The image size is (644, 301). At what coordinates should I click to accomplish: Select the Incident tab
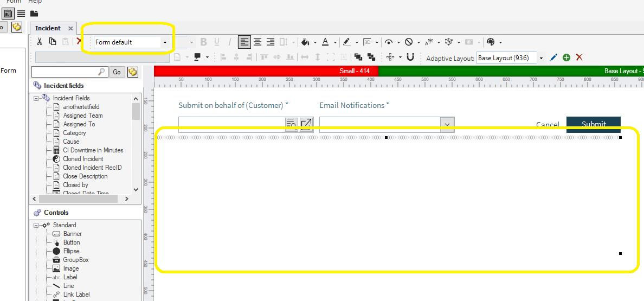click(48, 28)
